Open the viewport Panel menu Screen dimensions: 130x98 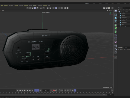[3, 10]
